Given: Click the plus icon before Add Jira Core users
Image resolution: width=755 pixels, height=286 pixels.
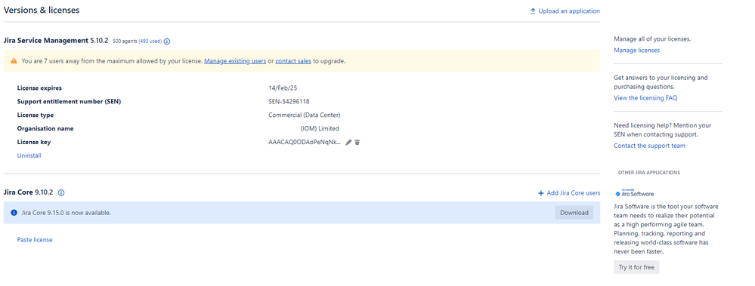Looking at the screenshot, I should point(540,193).
